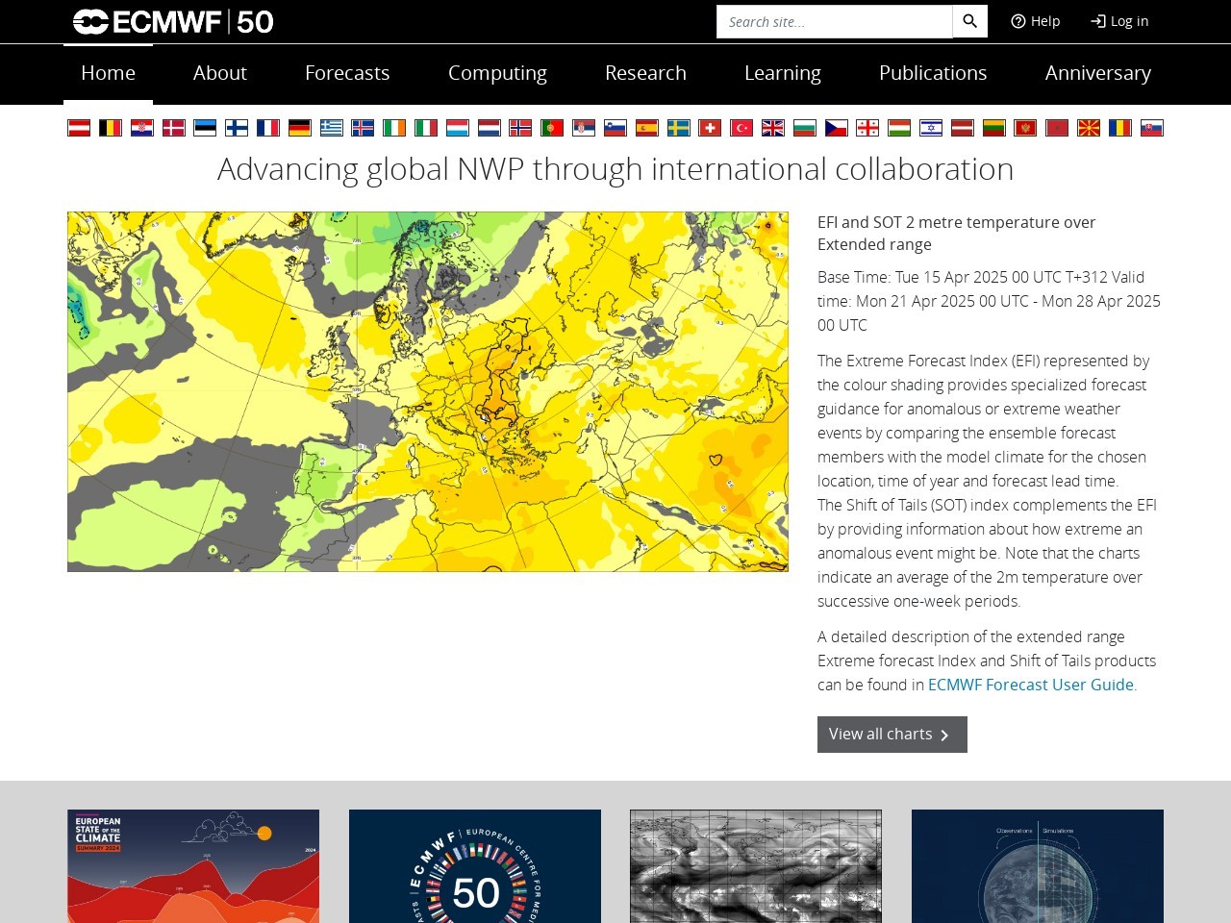Select the Ireland flag

click(394, 128)
